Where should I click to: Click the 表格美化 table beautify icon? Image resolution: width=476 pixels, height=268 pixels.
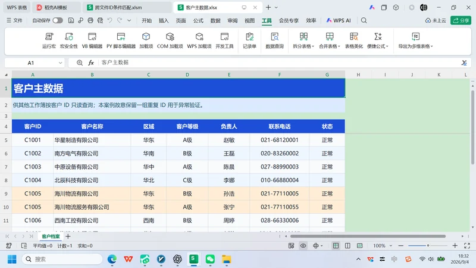point(353,40)
